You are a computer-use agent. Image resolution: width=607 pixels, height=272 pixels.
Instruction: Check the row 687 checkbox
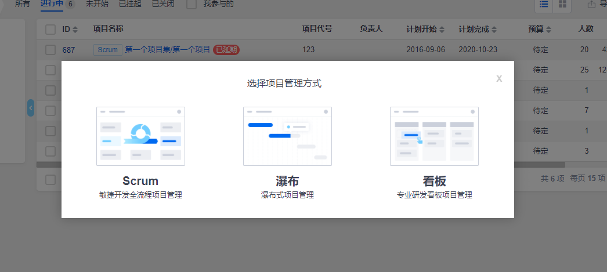50,50
